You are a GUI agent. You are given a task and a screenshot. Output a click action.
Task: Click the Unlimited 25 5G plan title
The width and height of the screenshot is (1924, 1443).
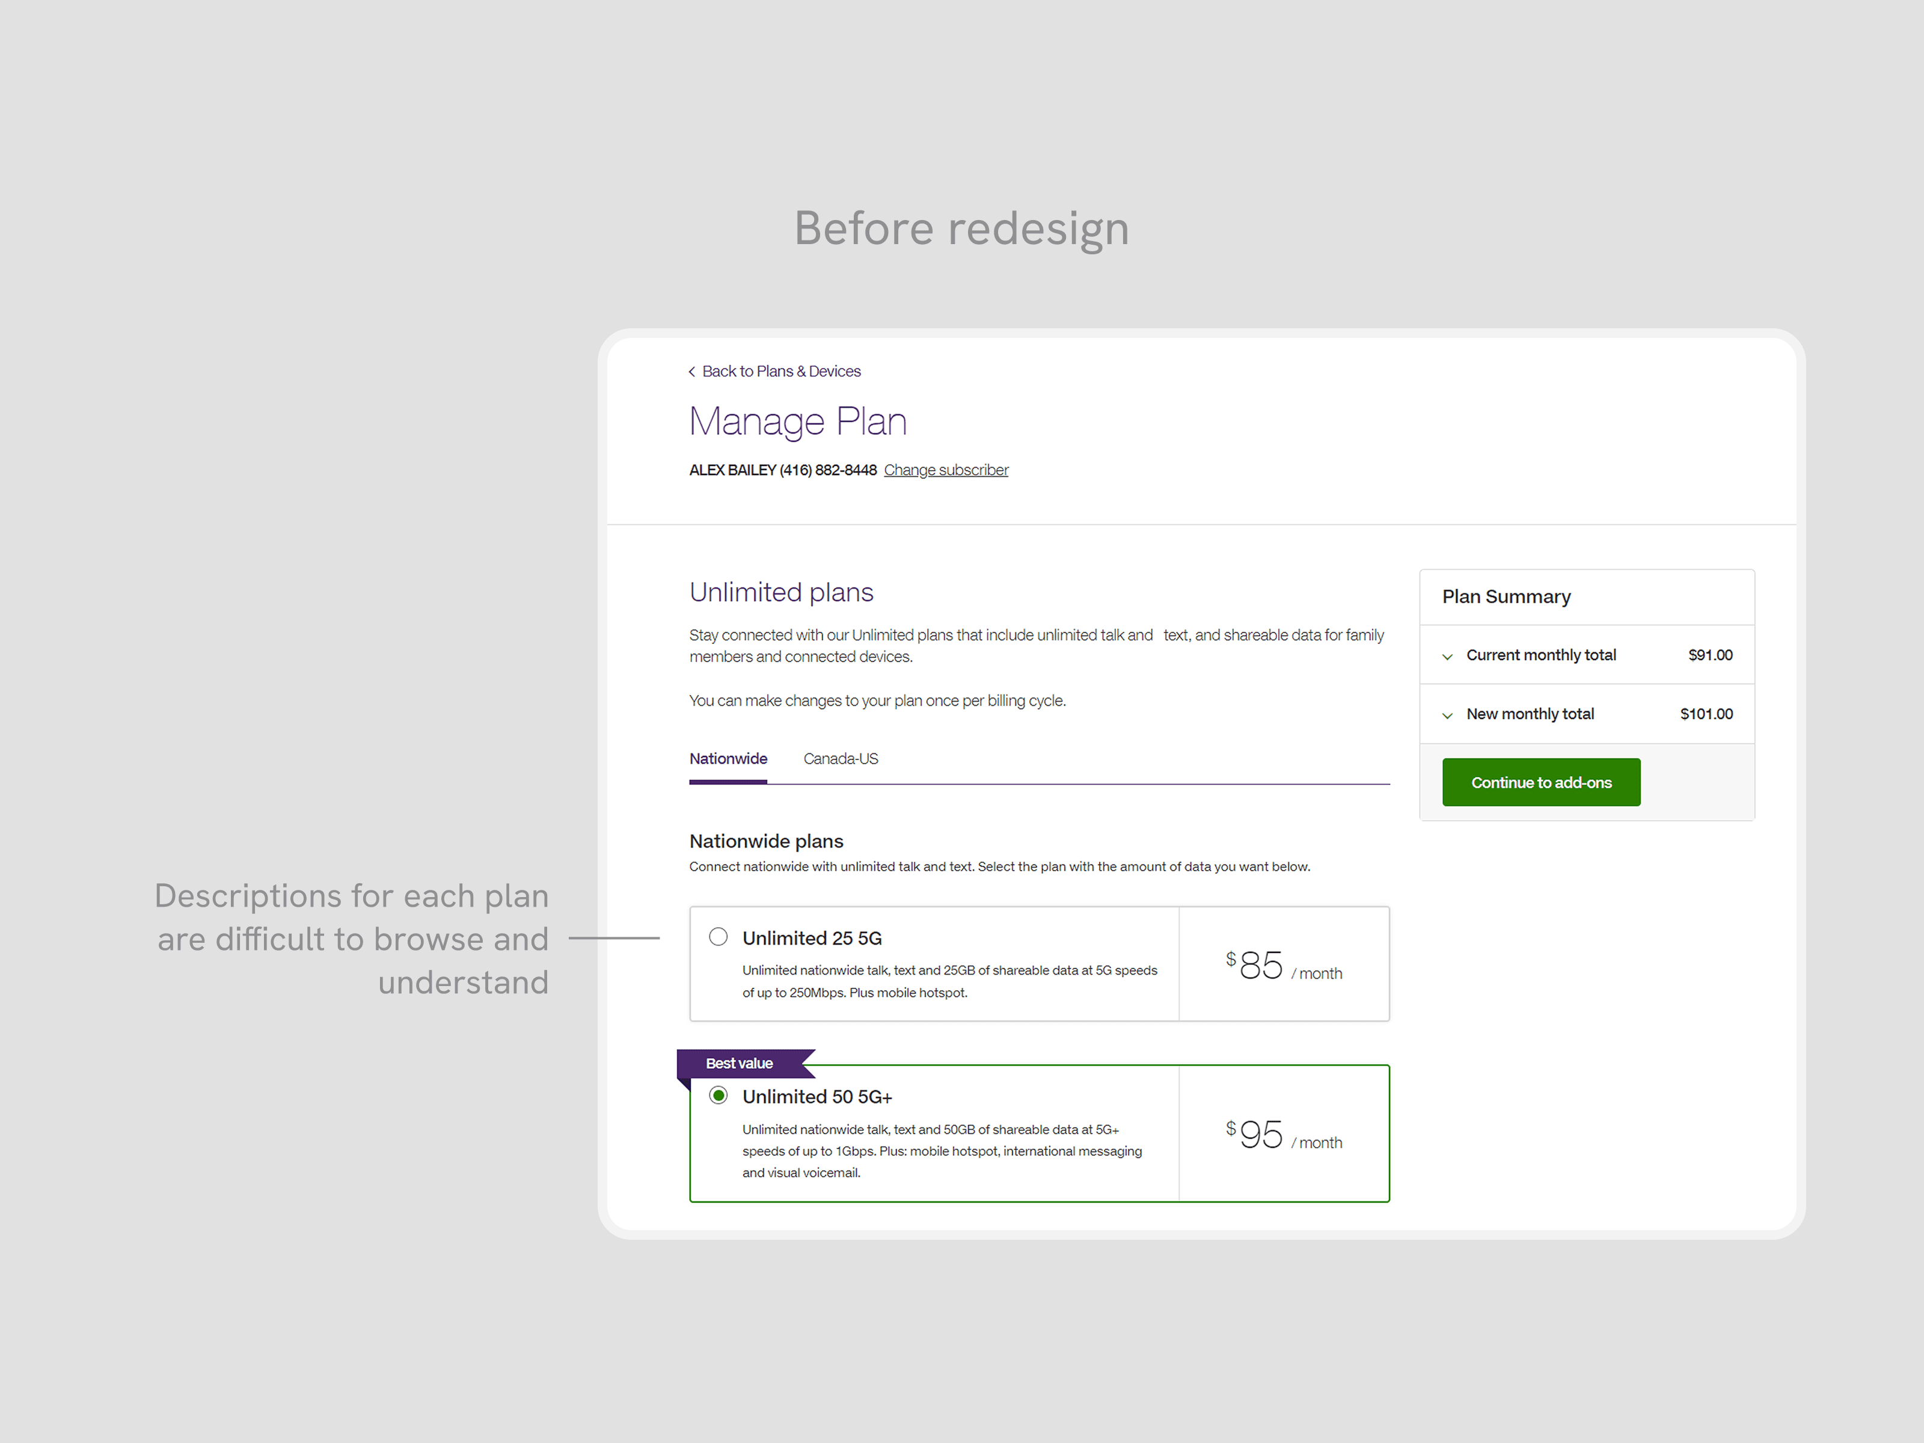(x=812, y=937)
